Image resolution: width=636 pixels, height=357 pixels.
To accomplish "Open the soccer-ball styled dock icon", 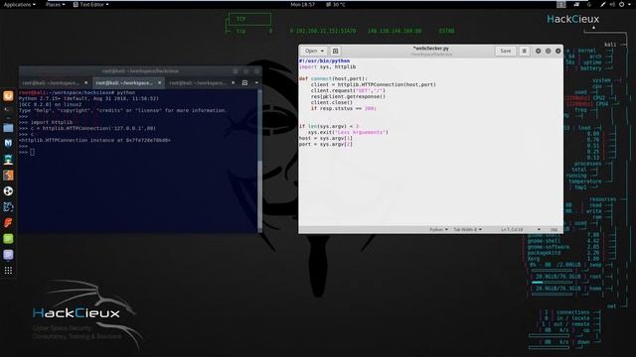I will [x=8, y=191].
